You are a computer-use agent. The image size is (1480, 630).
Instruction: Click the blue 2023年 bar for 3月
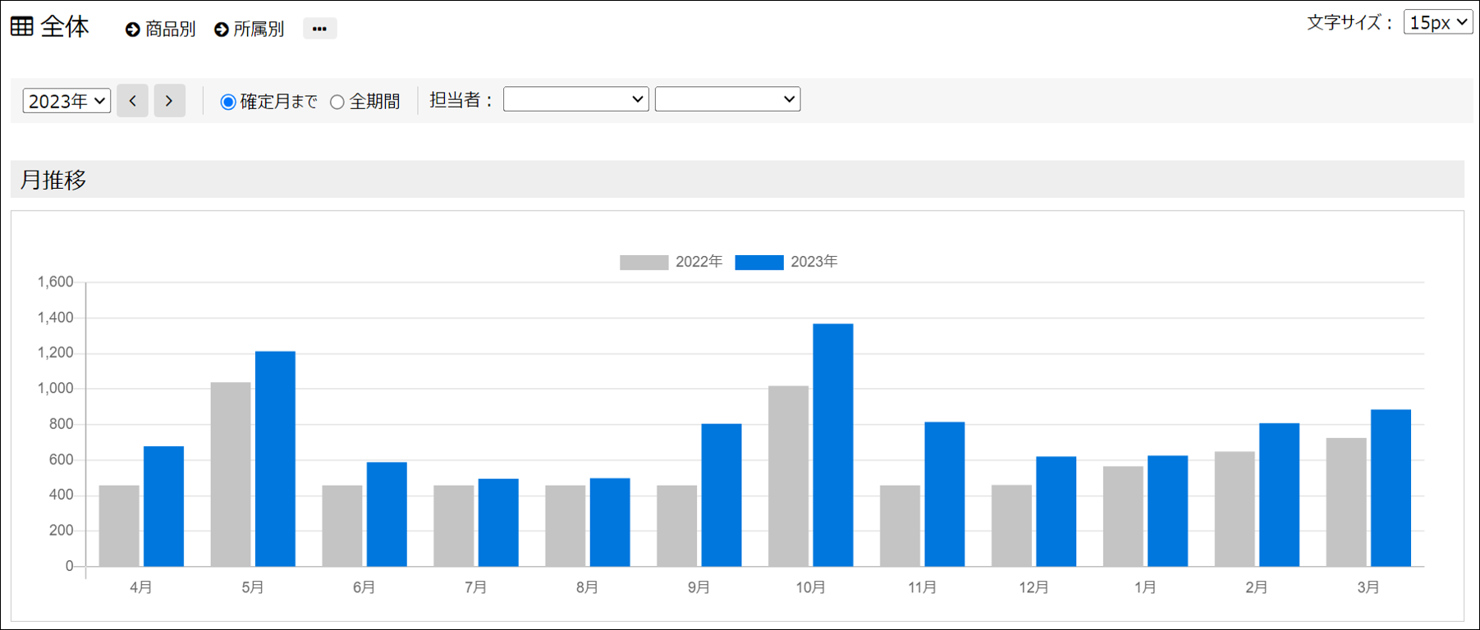pos(1391,488)
